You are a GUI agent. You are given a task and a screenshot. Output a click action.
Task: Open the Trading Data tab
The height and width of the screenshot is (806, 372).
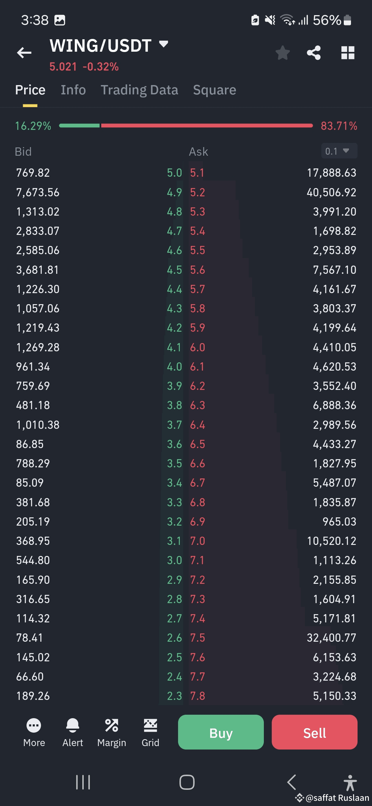[x=139, y=90]
